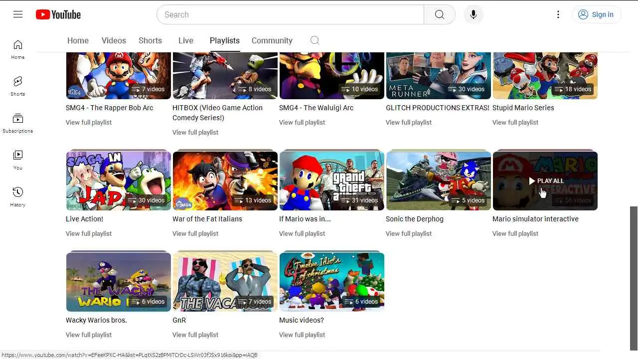638x359 pixels.
Task: Open Shorts in left sidebar
Action: click(18, 86)
